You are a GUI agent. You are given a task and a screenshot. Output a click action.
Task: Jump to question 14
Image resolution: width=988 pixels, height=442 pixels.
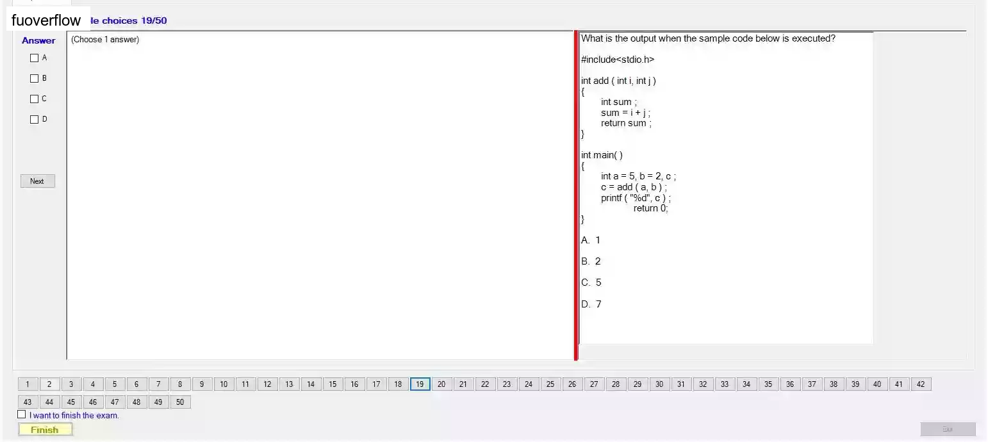pos(311,384)
